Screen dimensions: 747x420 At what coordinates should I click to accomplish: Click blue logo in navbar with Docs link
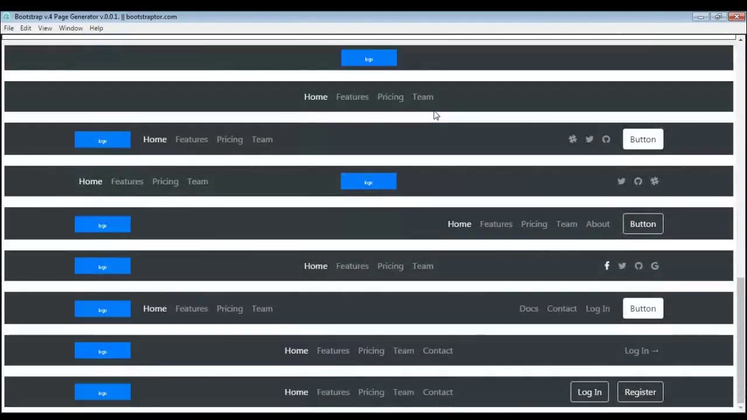coord(103,309)
